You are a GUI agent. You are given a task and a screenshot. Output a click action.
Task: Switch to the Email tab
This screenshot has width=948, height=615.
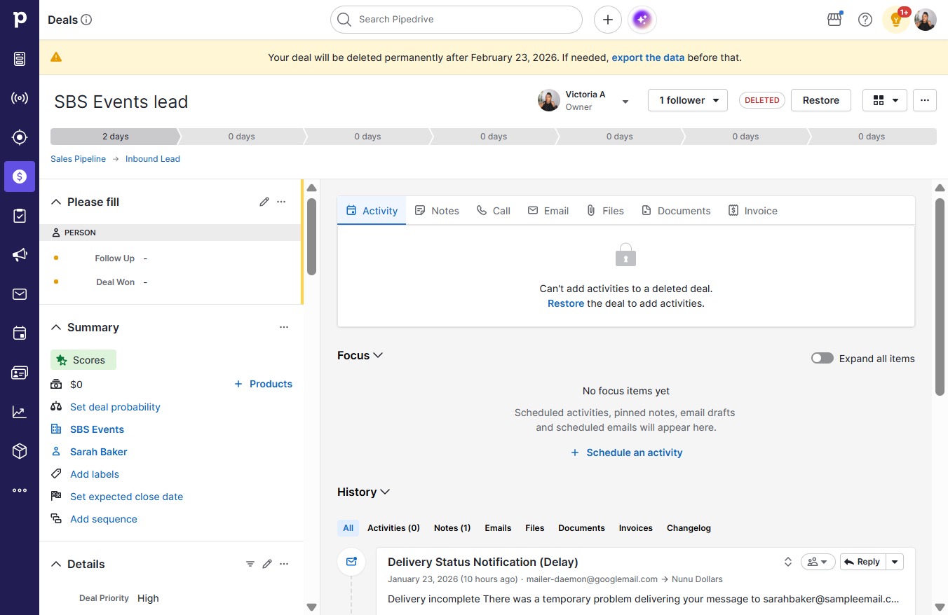548,211
